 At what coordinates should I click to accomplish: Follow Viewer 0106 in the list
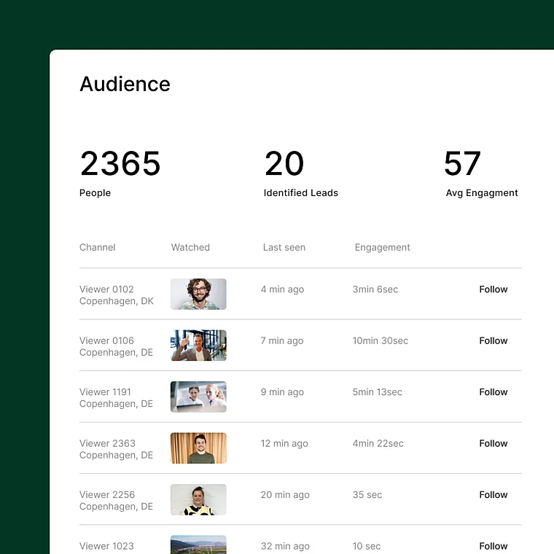click(493, 340)
